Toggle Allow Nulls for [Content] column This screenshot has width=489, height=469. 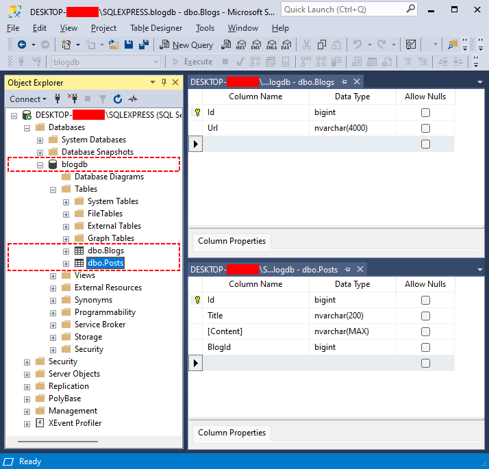[x=425, y=331]
